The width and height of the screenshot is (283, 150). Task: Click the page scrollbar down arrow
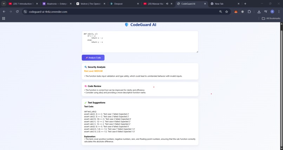[281, 149]
